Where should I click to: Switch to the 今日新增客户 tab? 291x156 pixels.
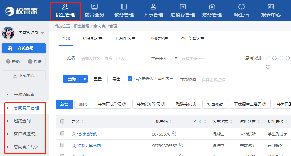click(x=192, y=39)
